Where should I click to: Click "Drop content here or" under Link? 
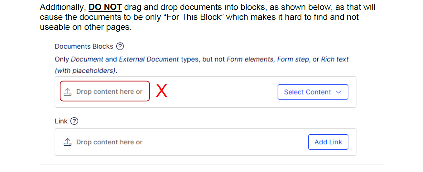pyautogui.click(x=109, y=142)
